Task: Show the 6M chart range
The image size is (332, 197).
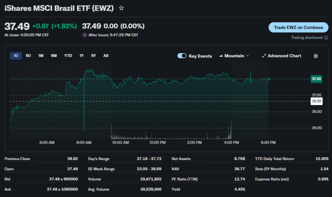Action: point(54,56)
